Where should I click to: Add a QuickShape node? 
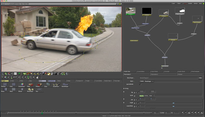65,85
